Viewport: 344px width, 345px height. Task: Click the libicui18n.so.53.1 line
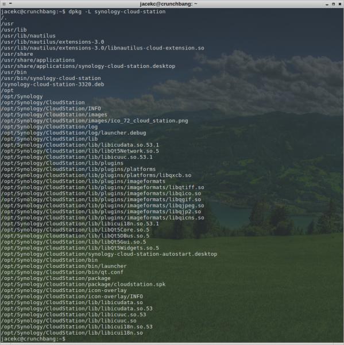(80, 224)
